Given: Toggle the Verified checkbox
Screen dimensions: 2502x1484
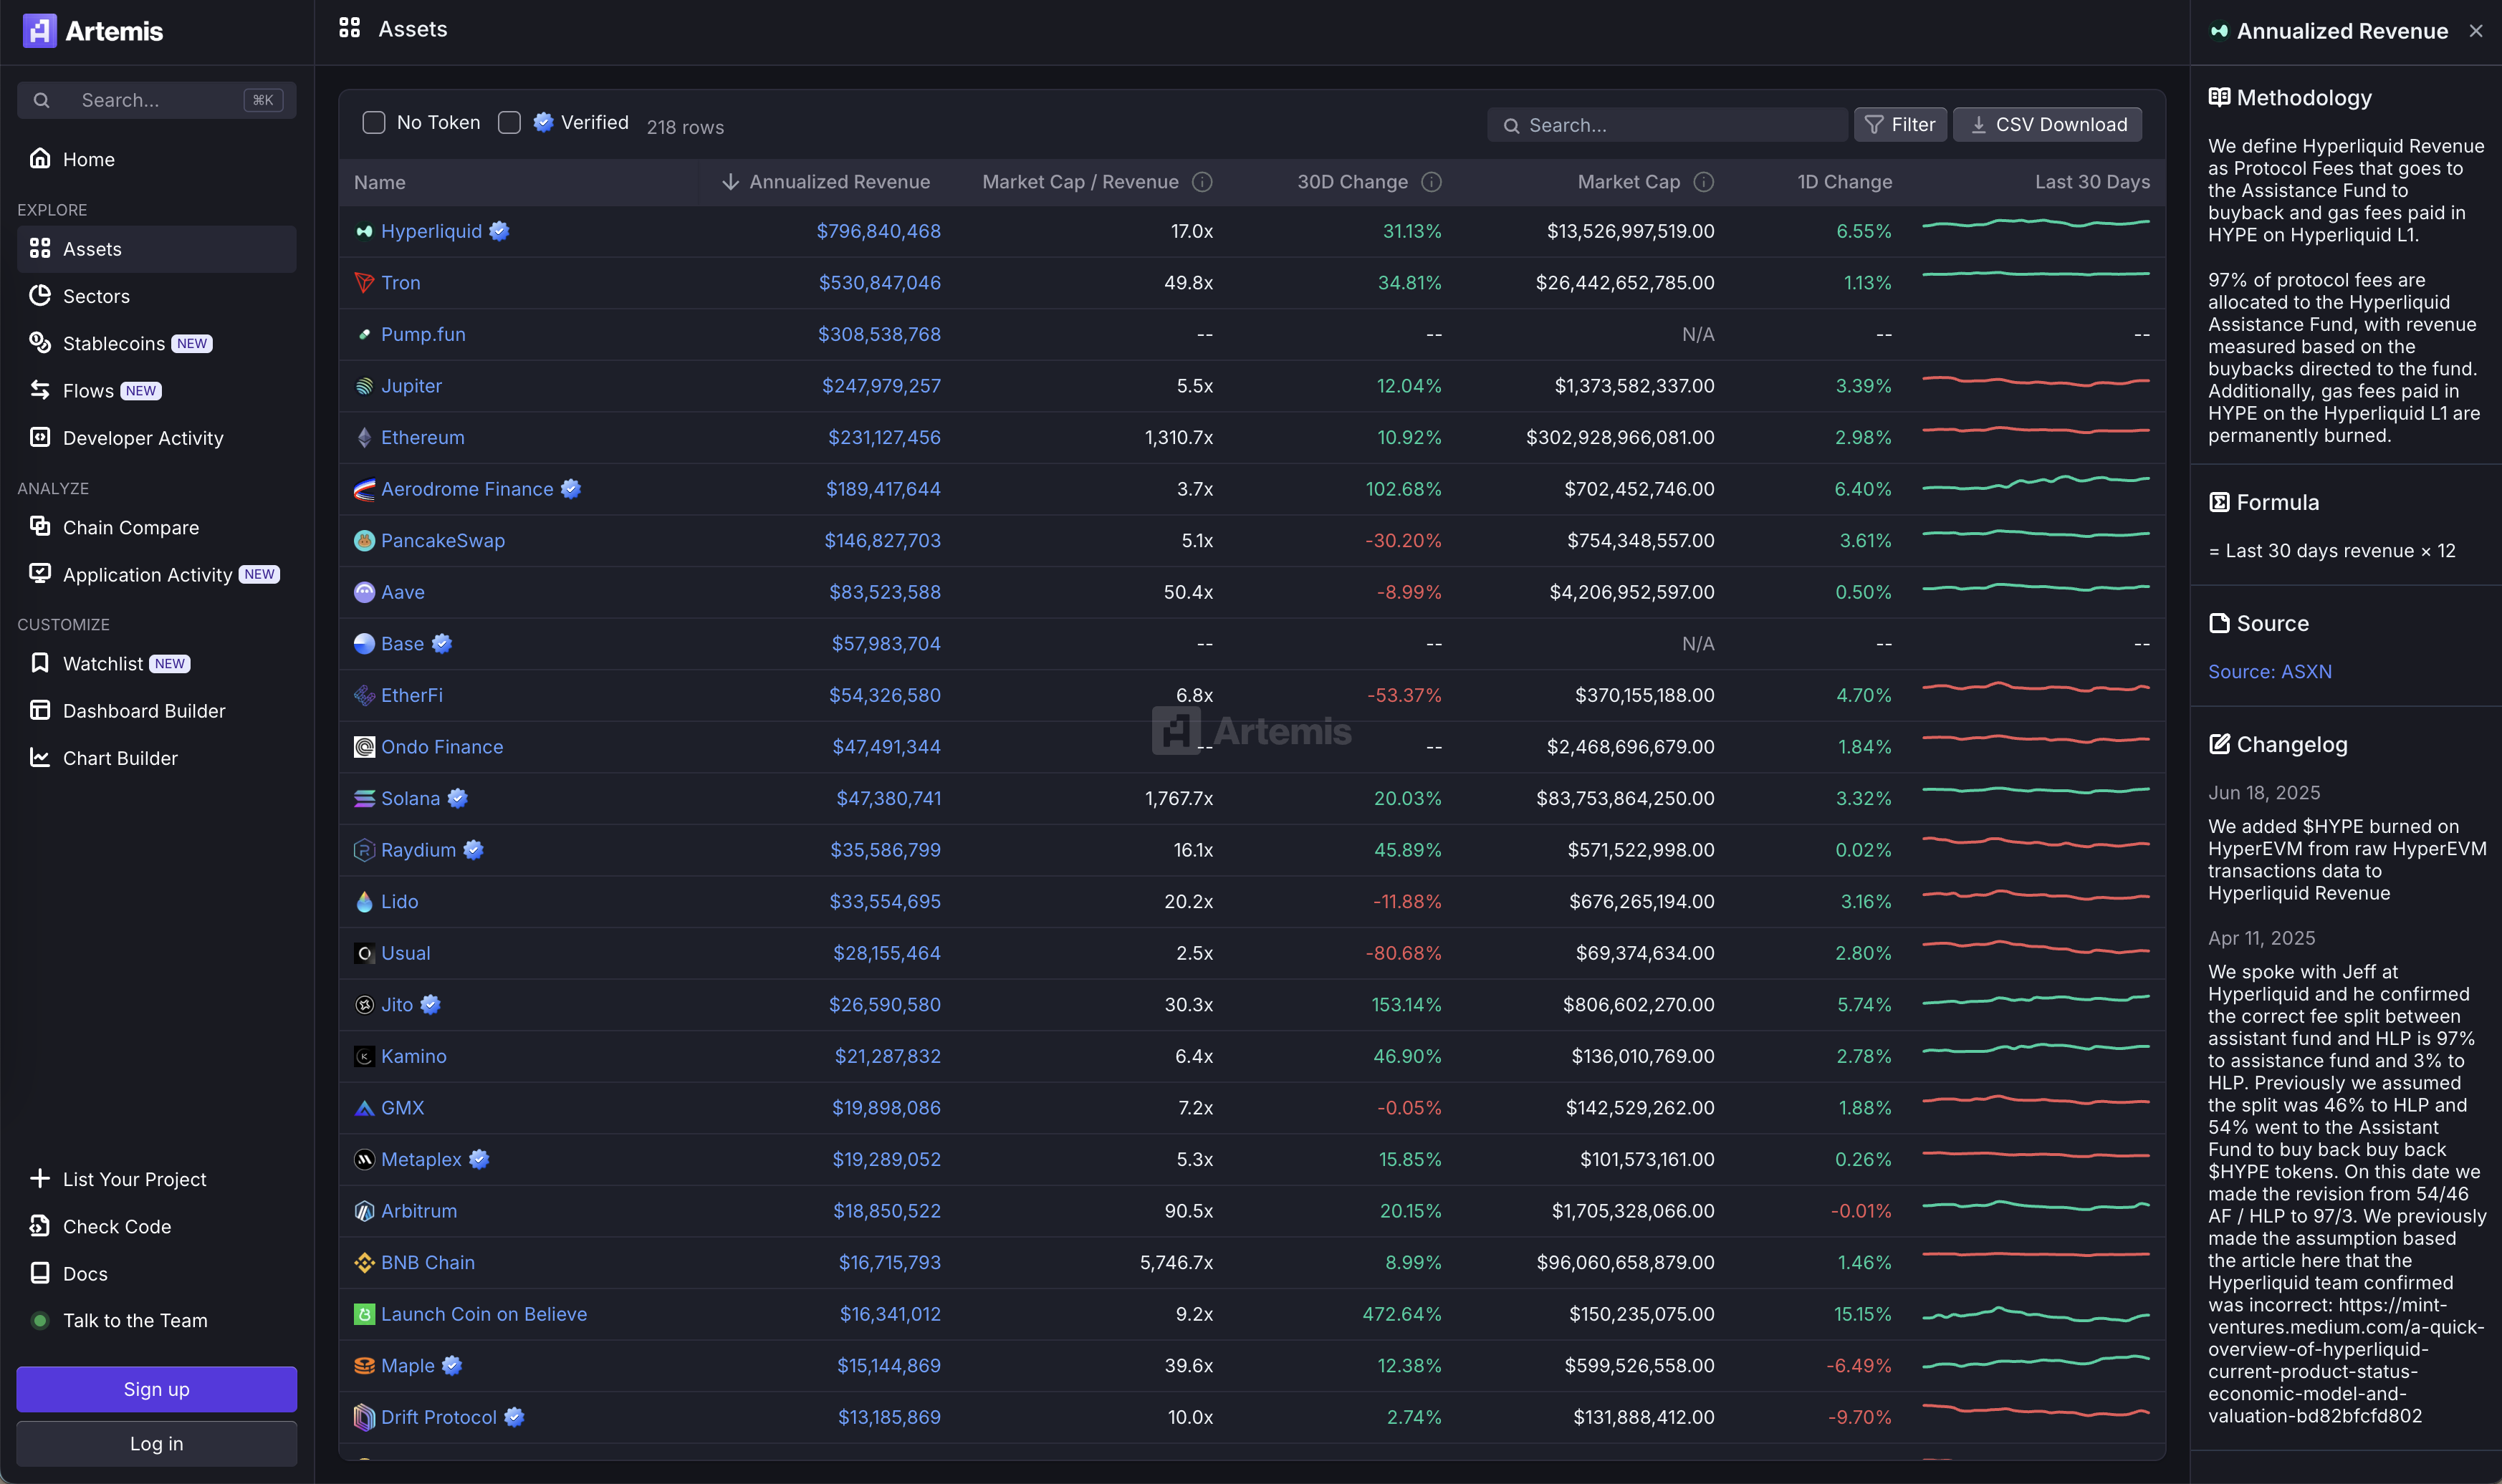Looking at the screenshot, I should [x=509, y=122].
